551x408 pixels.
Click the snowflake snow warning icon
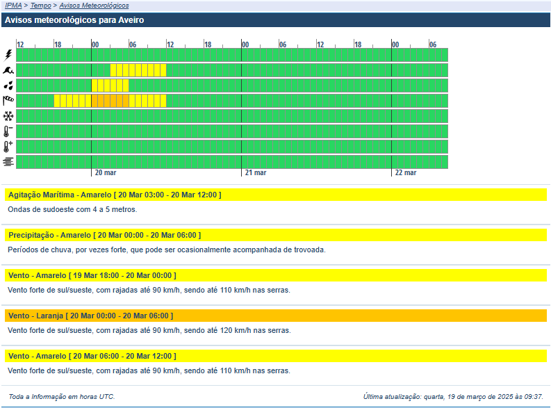(x=8, y=116)
